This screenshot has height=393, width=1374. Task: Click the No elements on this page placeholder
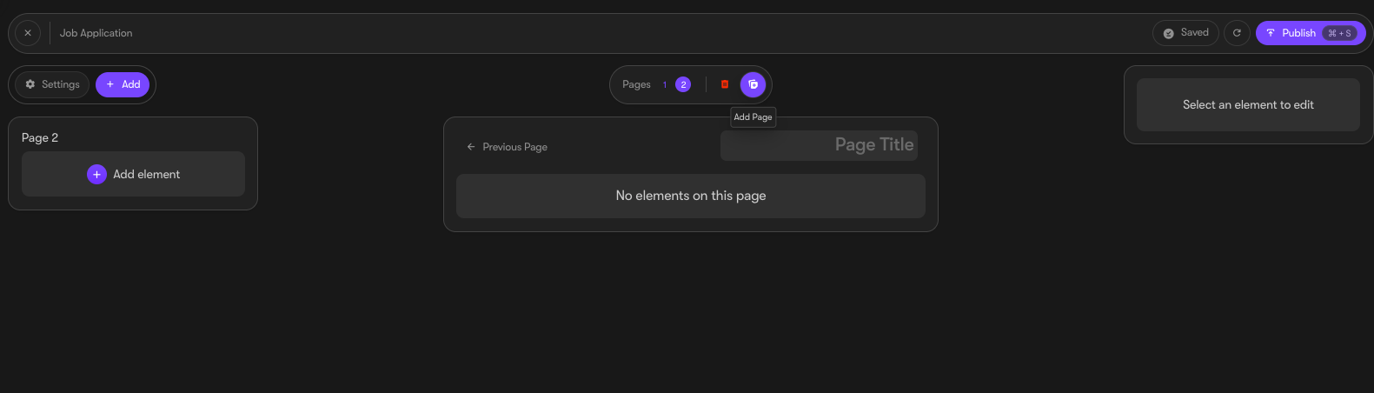click(691, 196)
